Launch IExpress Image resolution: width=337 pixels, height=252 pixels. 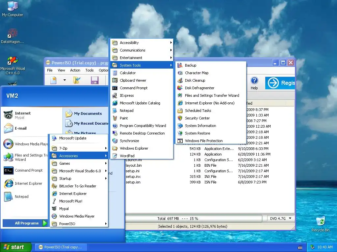(x=142, y=95)
